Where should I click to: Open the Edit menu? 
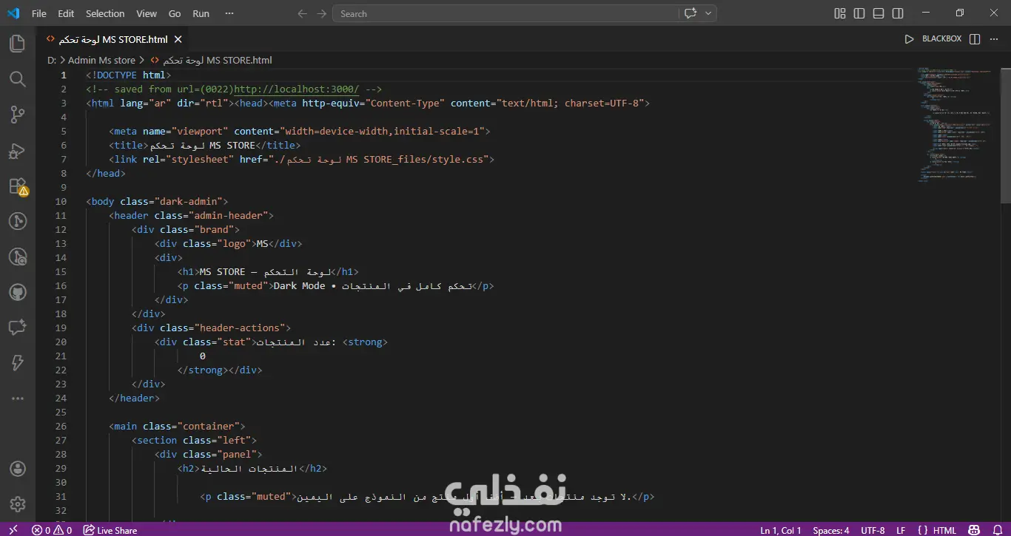[x=66, y=13]
